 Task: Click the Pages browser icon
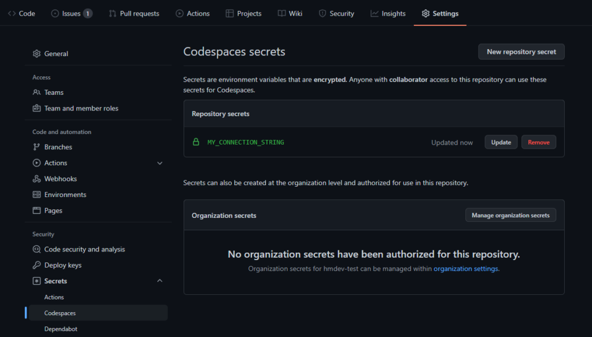click(36, 211)
